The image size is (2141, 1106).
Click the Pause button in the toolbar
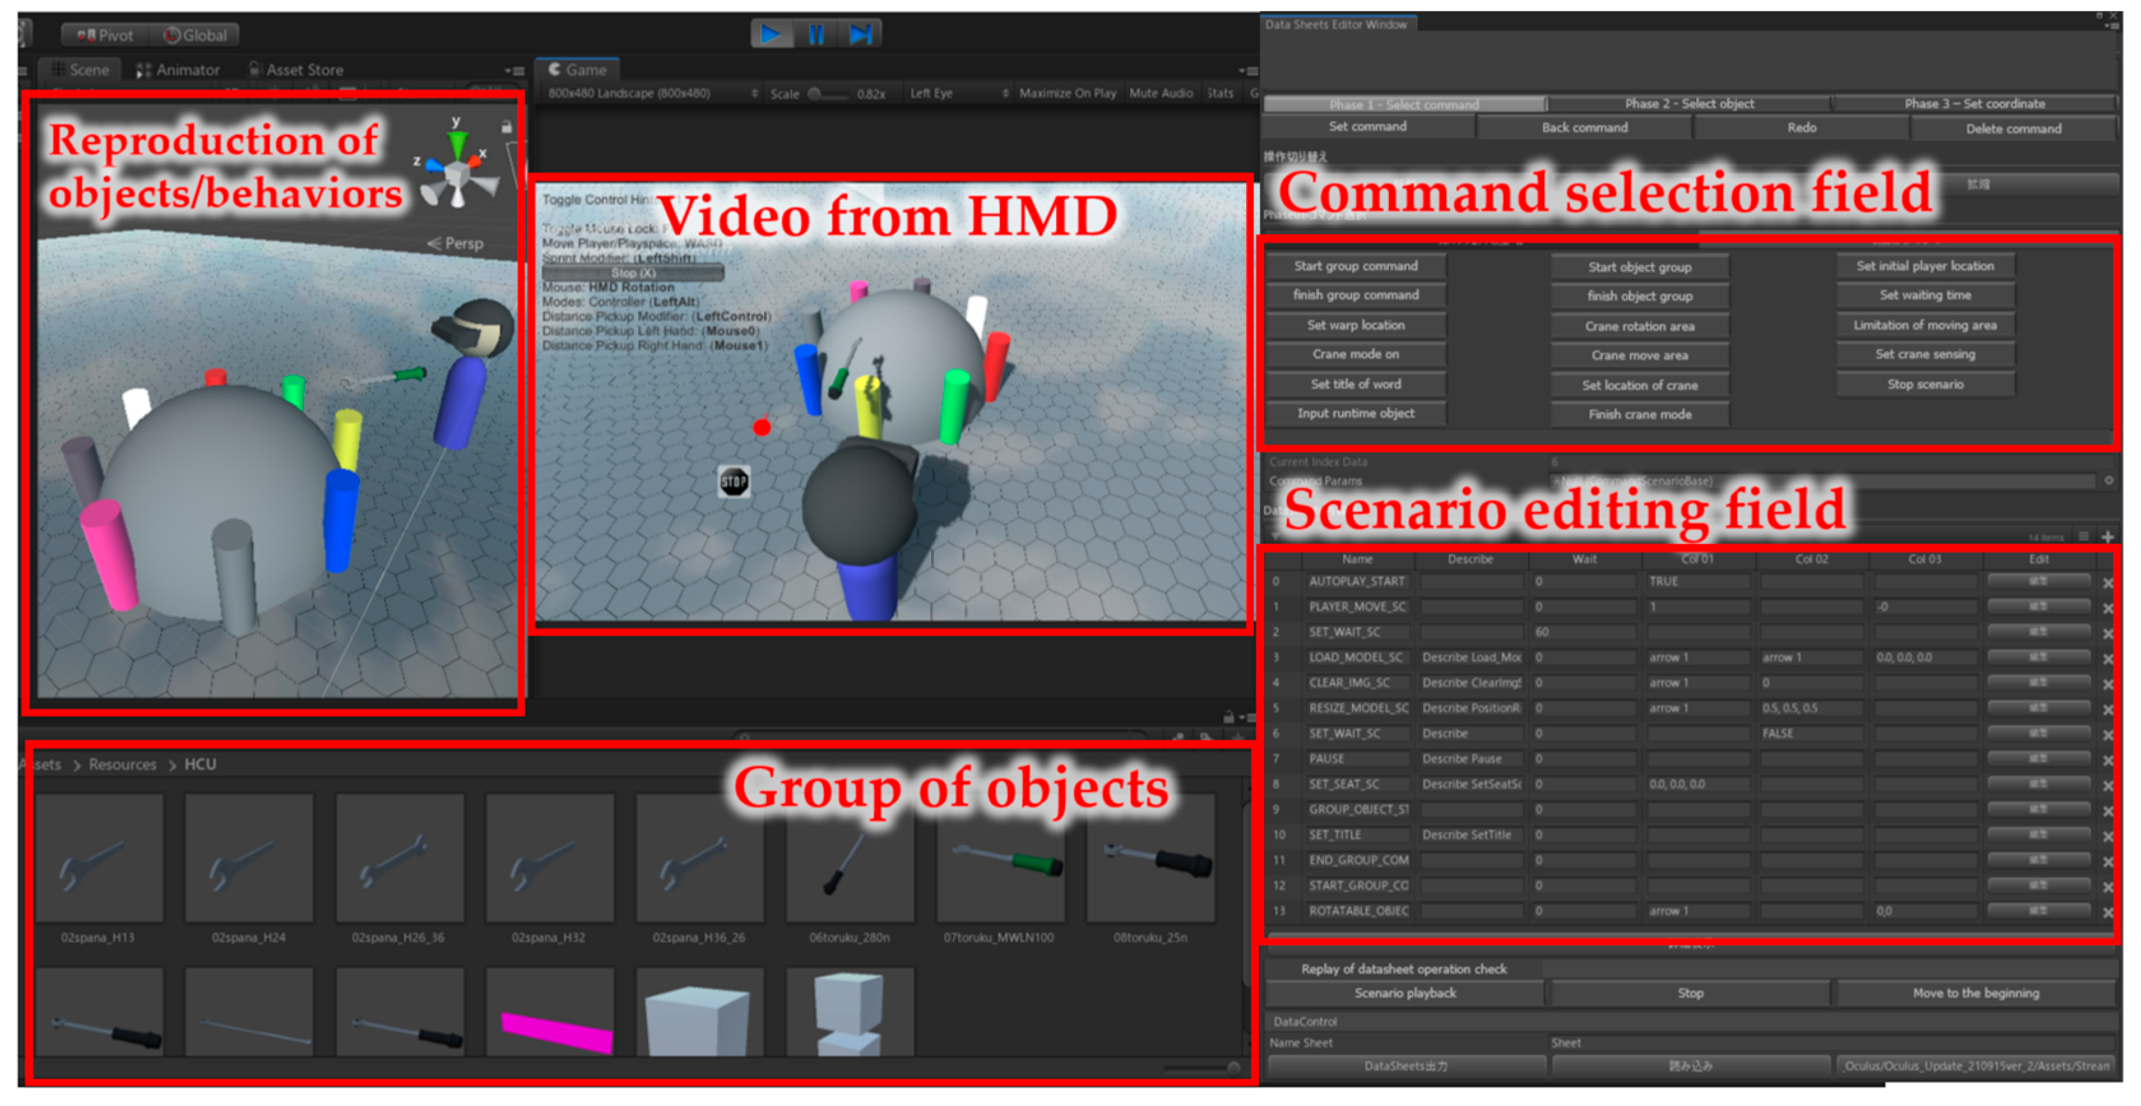(x=815, y=34)
